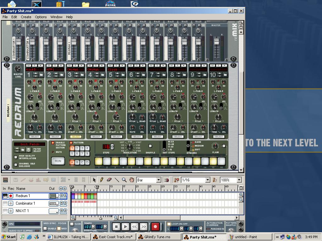The height and width of the screenshot is (241, 322).
Task: Open lane selection dropdown arrow in toolbar
Action: tap(69, 180)
